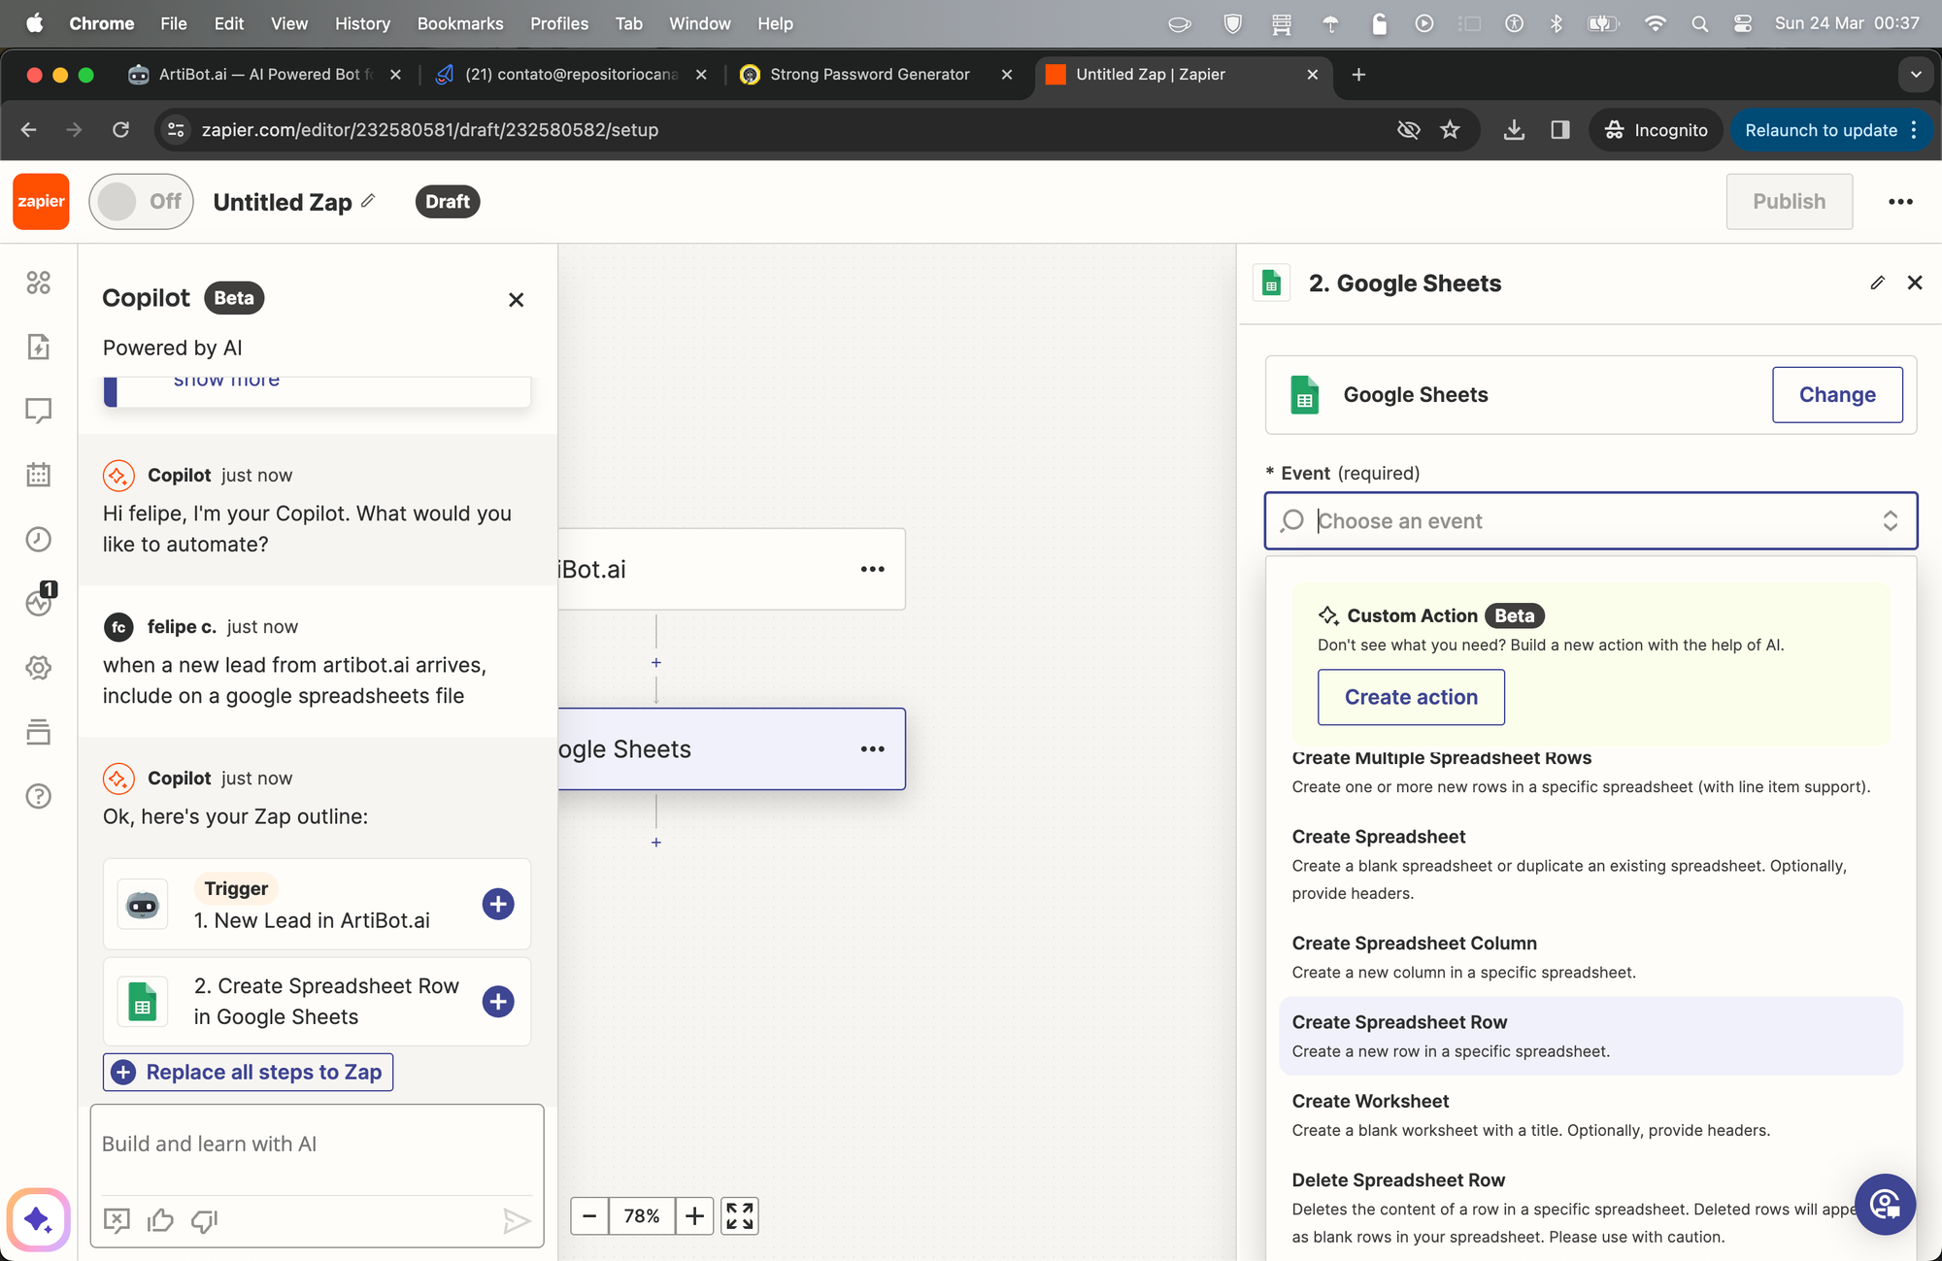The height and width of the screenshot is (1261, 1942).
Task: Add the Create Spreadsheet Row step plus
Action: click(498, 1001)
